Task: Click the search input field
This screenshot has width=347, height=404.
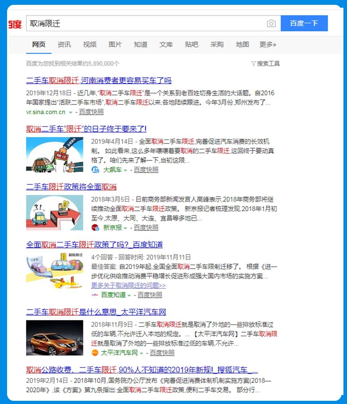Action: click(145, 23)
